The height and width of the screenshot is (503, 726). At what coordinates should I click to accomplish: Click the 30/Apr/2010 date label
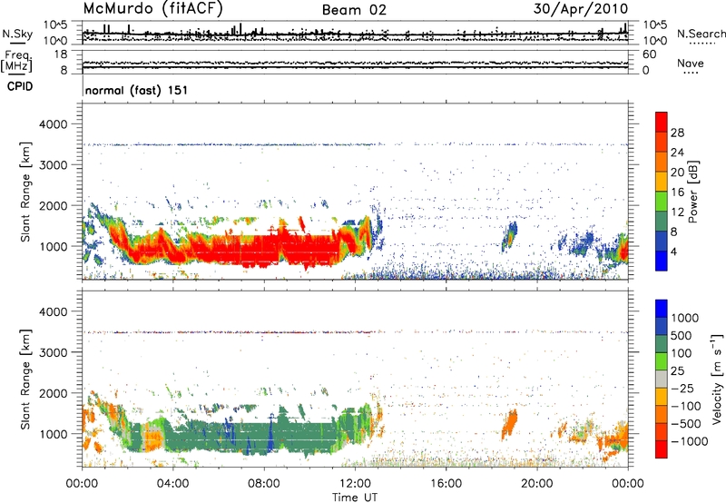[x=581, y=9]
